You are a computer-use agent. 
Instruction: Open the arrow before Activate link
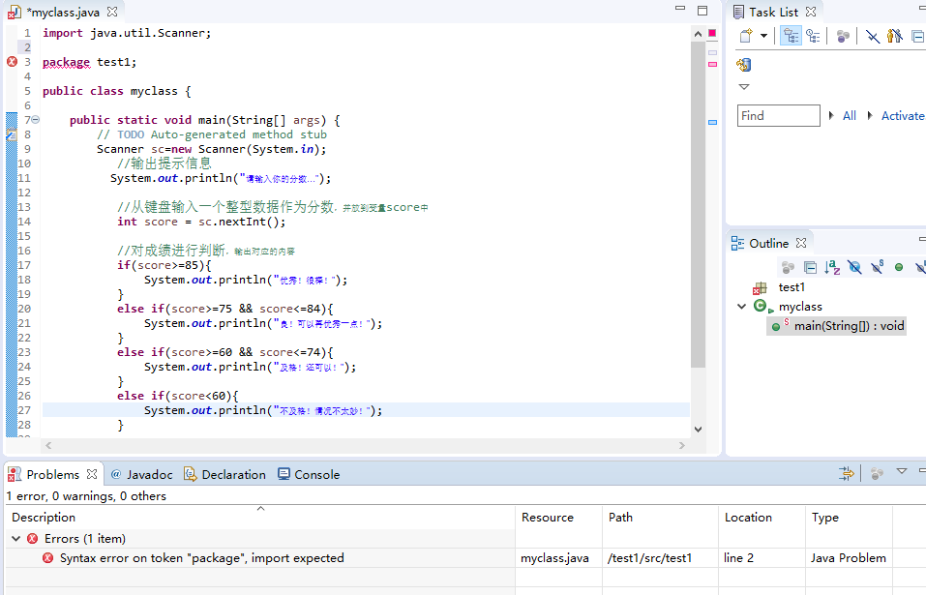click(870, 116)
